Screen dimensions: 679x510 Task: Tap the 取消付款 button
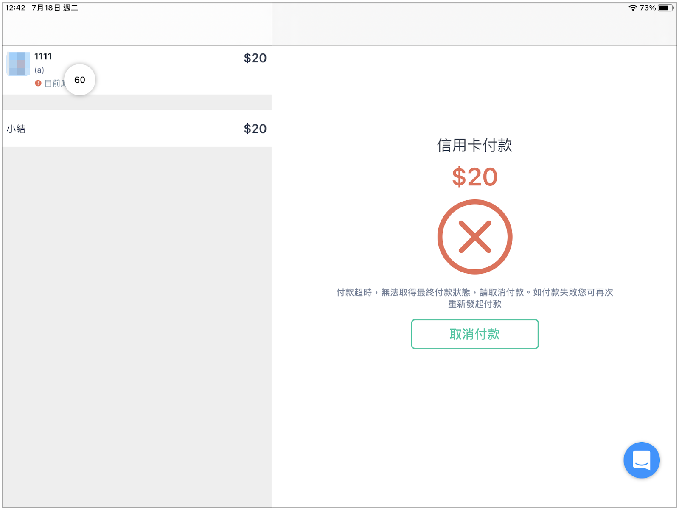point(474,334)
